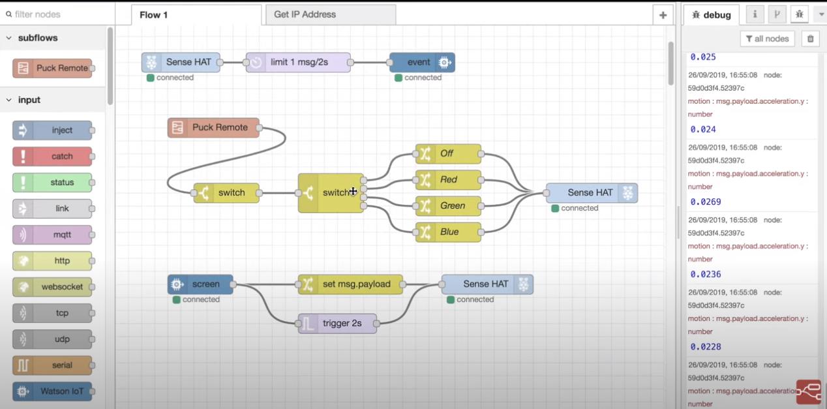Click the trigger 2s node

[x=337, y=324]
